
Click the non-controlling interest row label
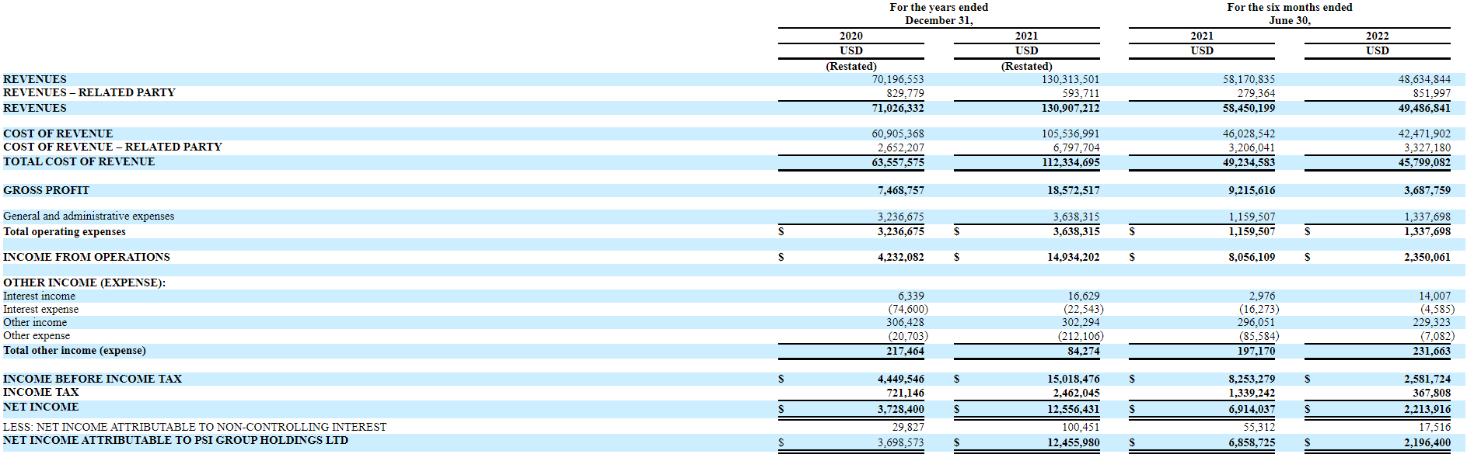click(194, 427)
